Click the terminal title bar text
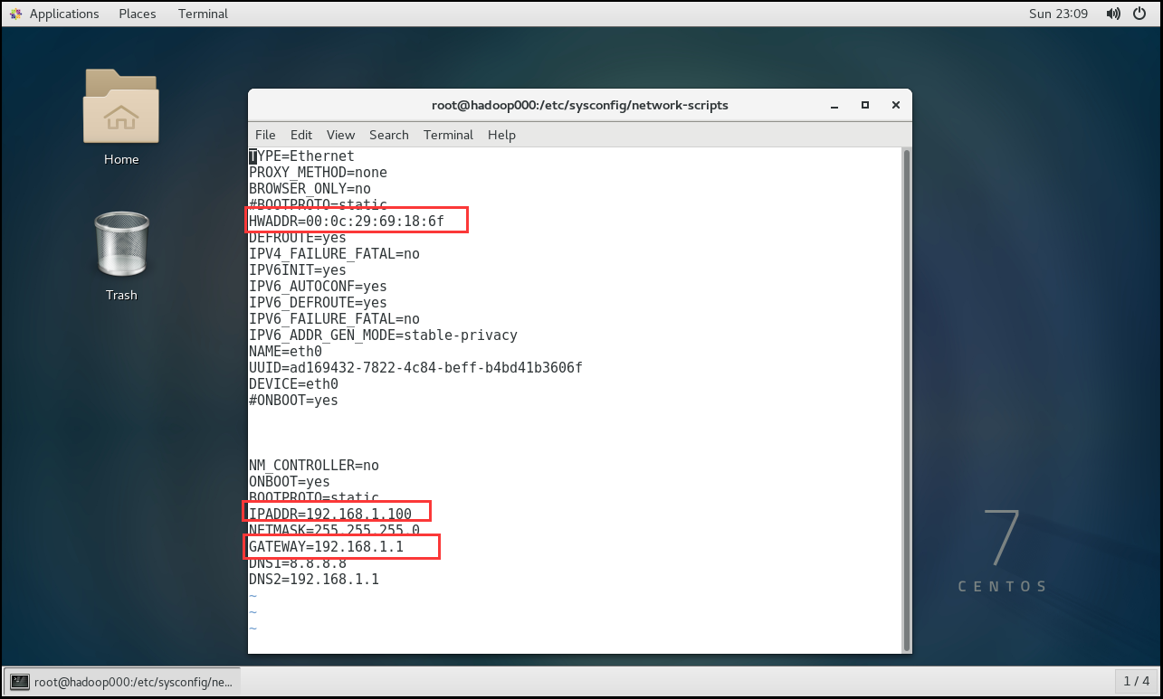The height and width of the screenshot is (699, 1163). [580, 105]
